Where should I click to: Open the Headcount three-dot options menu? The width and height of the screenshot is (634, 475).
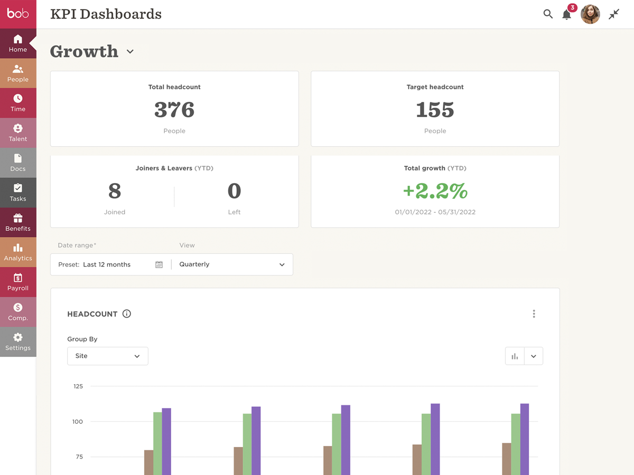[534, 314]
